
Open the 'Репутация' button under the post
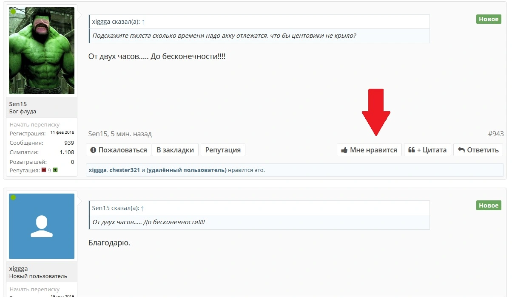[x=223, y=150]
